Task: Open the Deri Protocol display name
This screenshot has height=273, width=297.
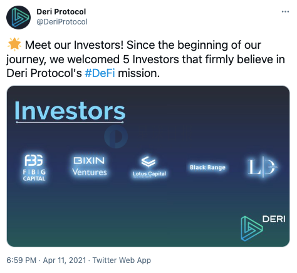Action: click(61, 12)
